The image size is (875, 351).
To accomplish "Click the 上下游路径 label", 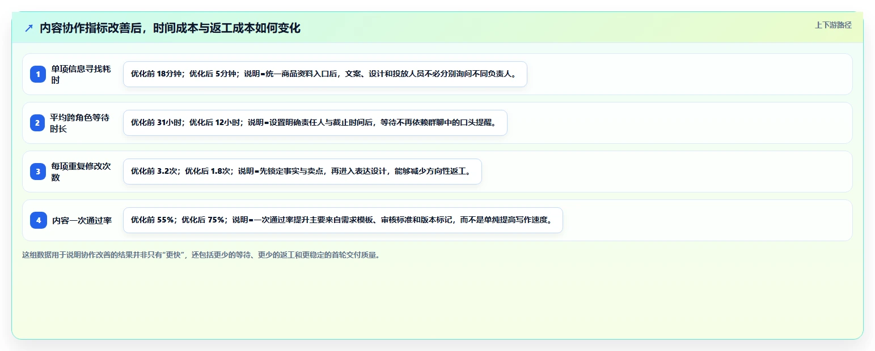I will [833, 25].
